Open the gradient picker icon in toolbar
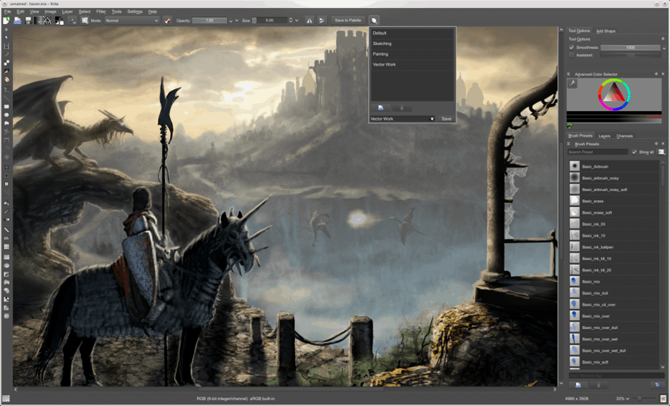Image resolution: width=670 pixels, height=406 pixels. click(38, 20)
